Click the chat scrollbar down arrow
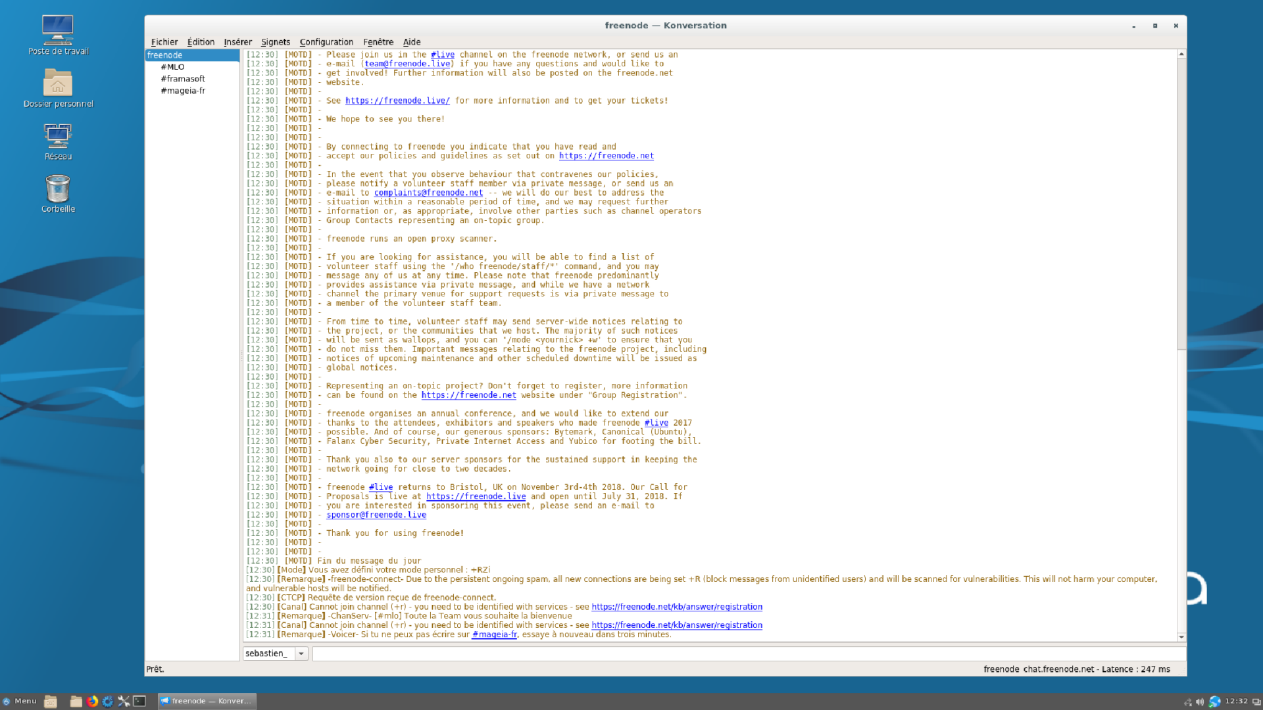 (1181, 637)
